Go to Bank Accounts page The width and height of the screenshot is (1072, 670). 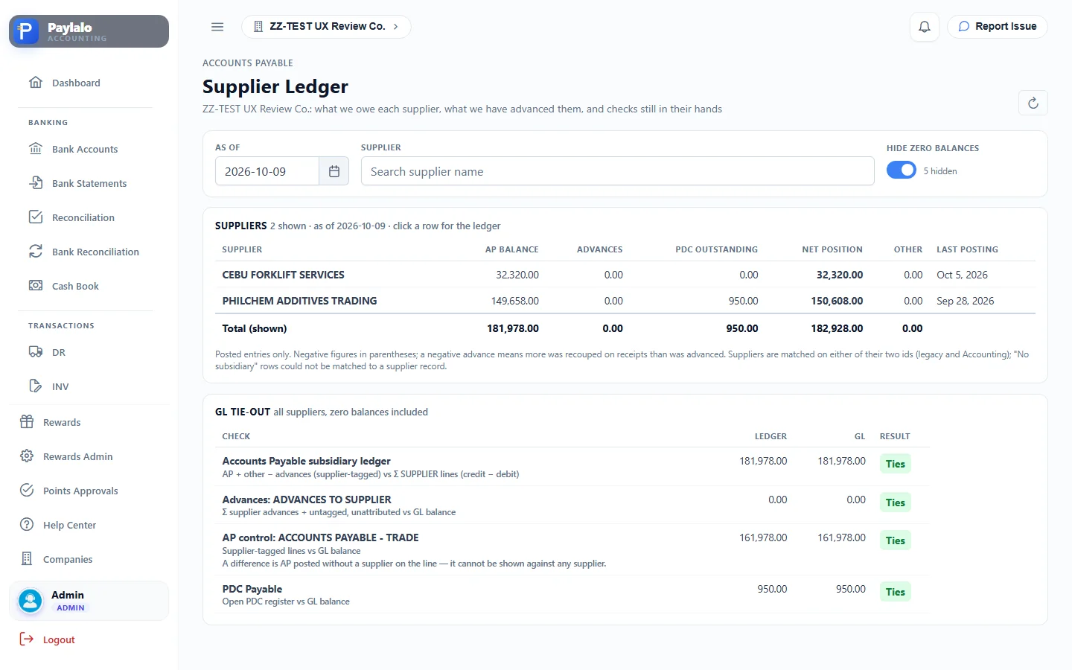pyautogui.click(x=85, y=149)
